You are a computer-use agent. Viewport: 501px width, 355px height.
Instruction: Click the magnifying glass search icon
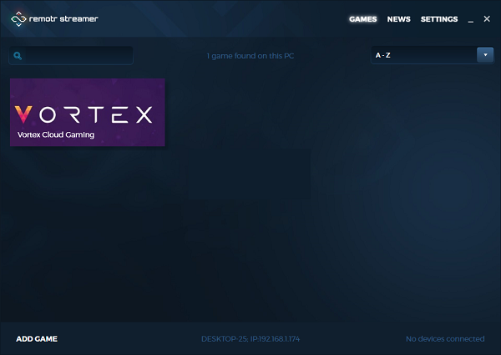pyautogui.click(x=18, y=56)
